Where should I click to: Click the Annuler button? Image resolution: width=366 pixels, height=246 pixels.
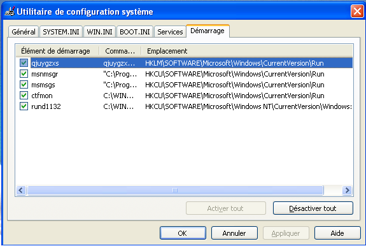234,233
